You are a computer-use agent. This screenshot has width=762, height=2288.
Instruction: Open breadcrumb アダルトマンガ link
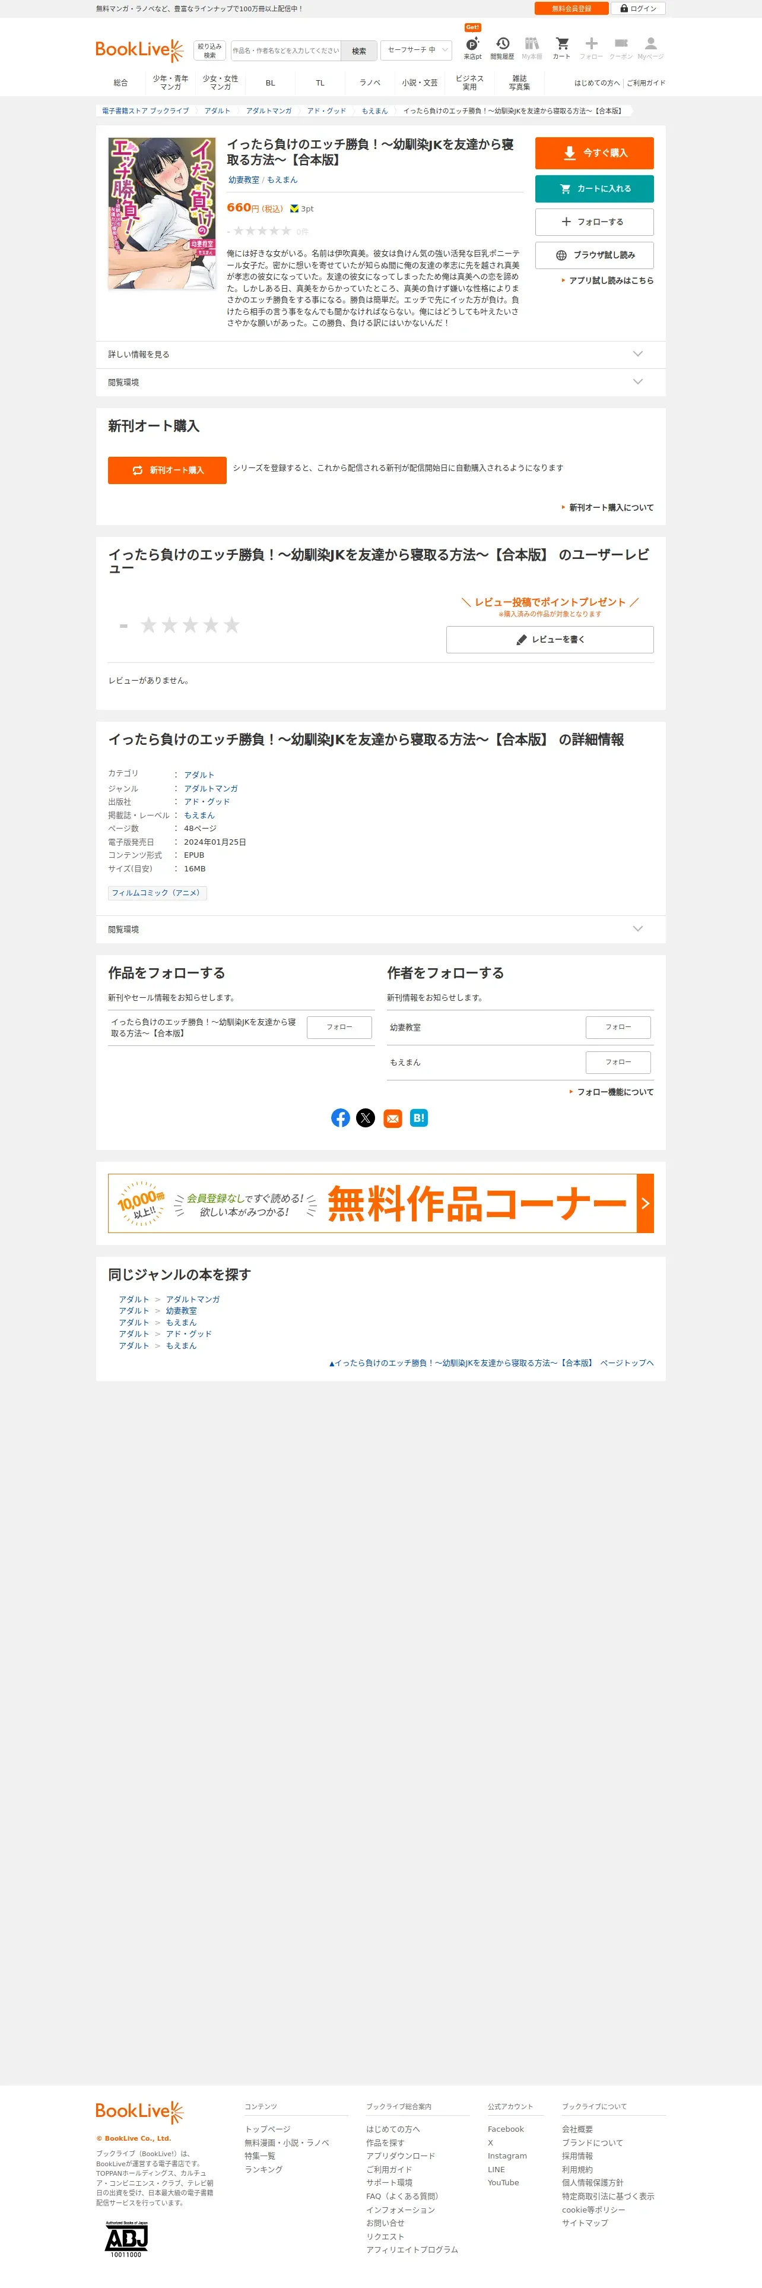tap(269, 111)
